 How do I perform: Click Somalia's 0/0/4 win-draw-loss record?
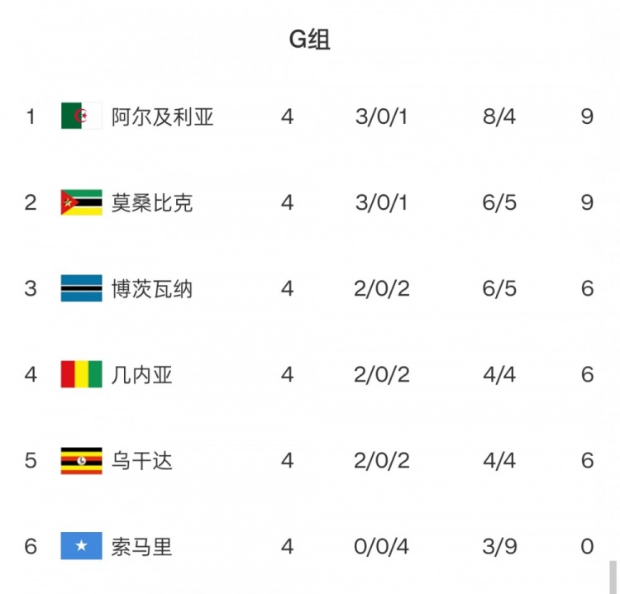click(382, 546)
